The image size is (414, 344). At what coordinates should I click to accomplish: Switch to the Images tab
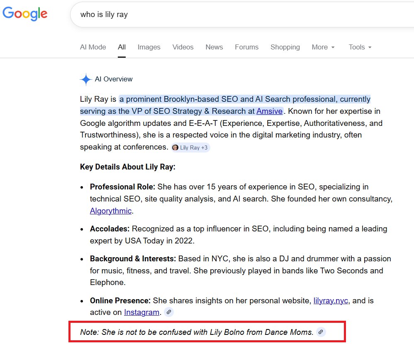click(x=149, y=47)
